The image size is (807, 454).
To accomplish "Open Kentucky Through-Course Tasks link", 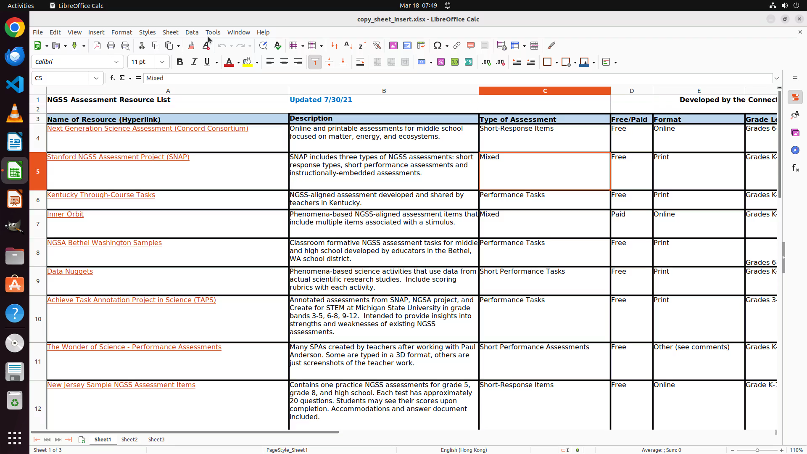I will click(x=101, y=195).
